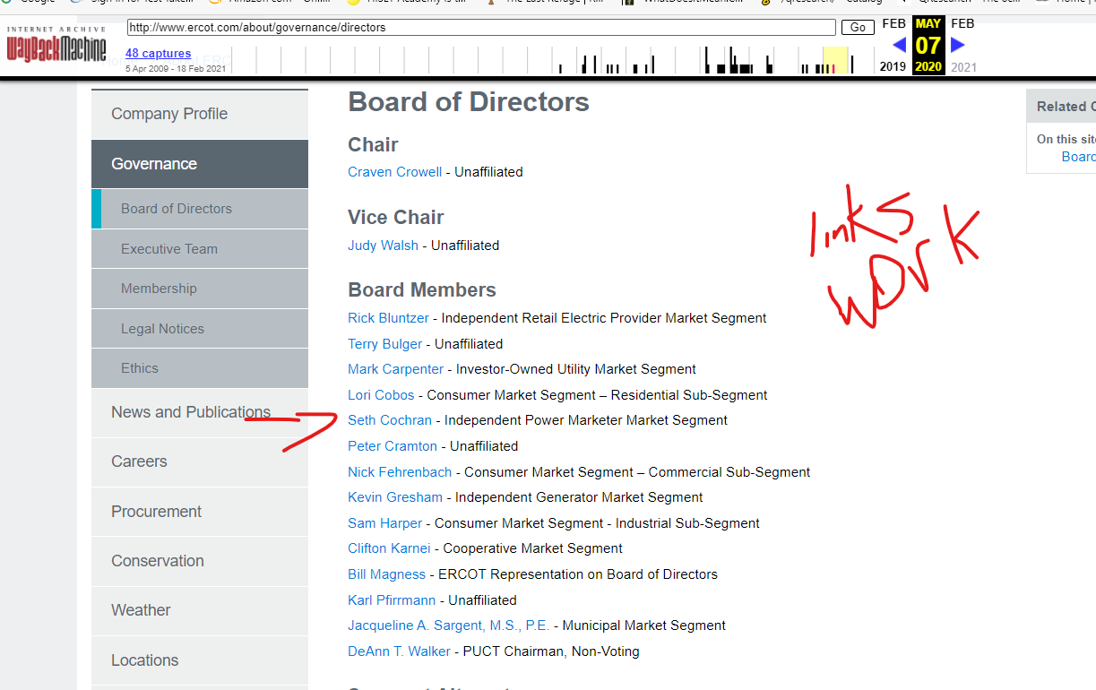This screenshot has height=690, width=1096.
Task: Click the capture date range text
Action: click(x=176, y=68)
